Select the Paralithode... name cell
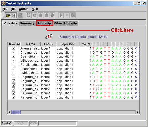Image resolution: width=148 pixels, height=127 pixels. click(x=30, y=65)
